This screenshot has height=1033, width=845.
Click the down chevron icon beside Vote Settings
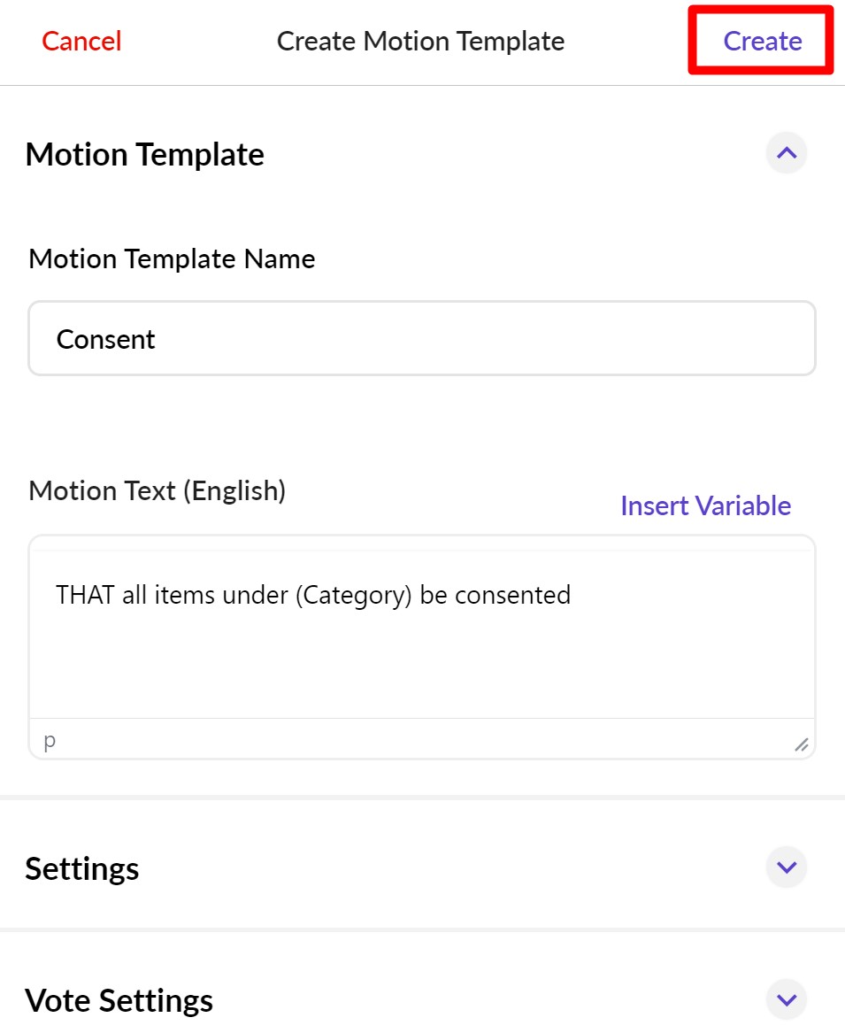[786, 999]
